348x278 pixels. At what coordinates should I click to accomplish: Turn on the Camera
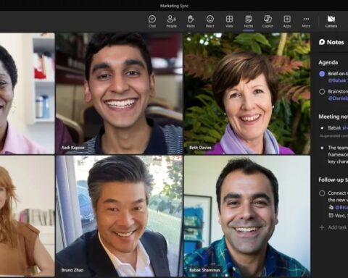pyautogui.click(x=331, y=21)
